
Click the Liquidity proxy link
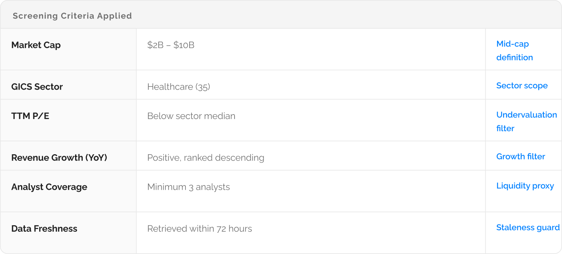tap(525, 186)
